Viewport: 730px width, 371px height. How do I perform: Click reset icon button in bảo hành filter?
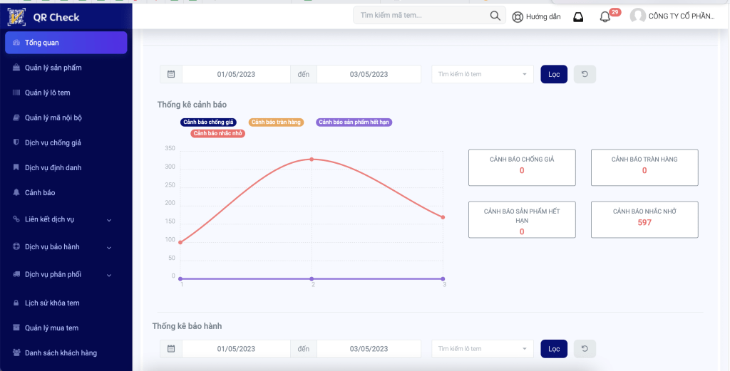pos(585,349)
